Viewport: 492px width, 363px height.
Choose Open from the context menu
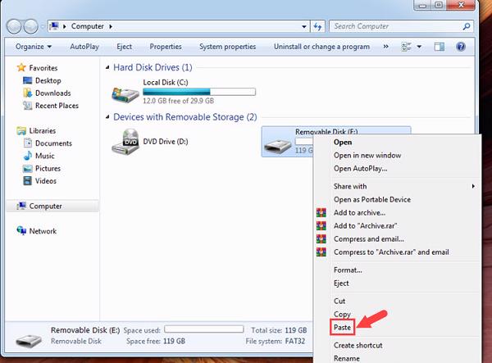[343, 142]
